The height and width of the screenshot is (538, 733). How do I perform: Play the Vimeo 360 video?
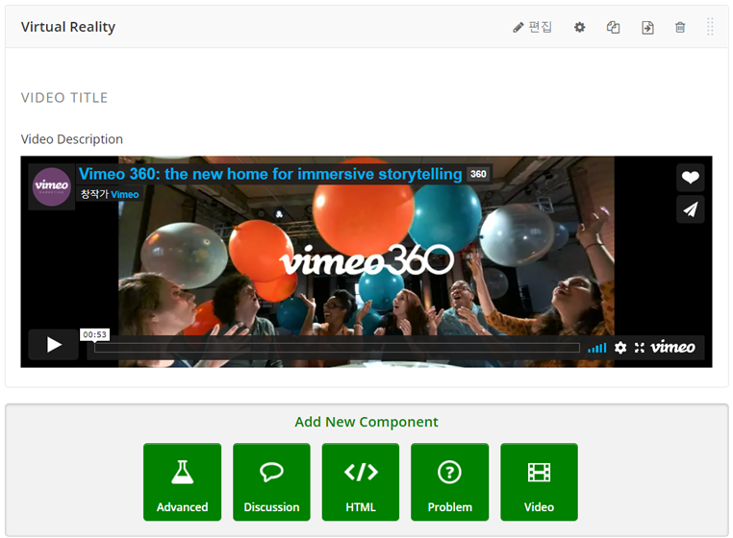click(x=54, y=345)
